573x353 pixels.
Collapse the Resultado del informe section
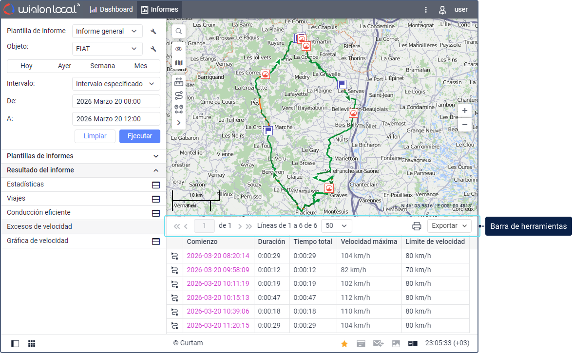point(156,170)
